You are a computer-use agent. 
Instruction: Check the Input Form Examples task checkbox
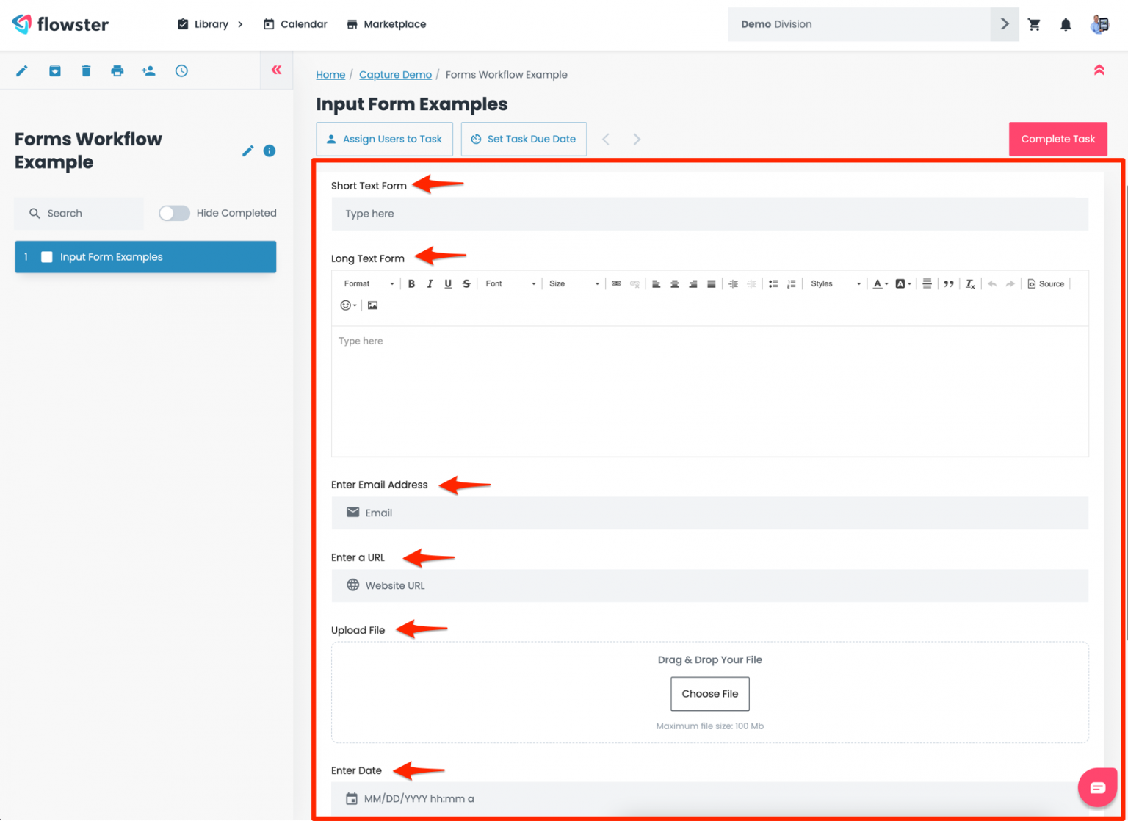coord(47,256)
